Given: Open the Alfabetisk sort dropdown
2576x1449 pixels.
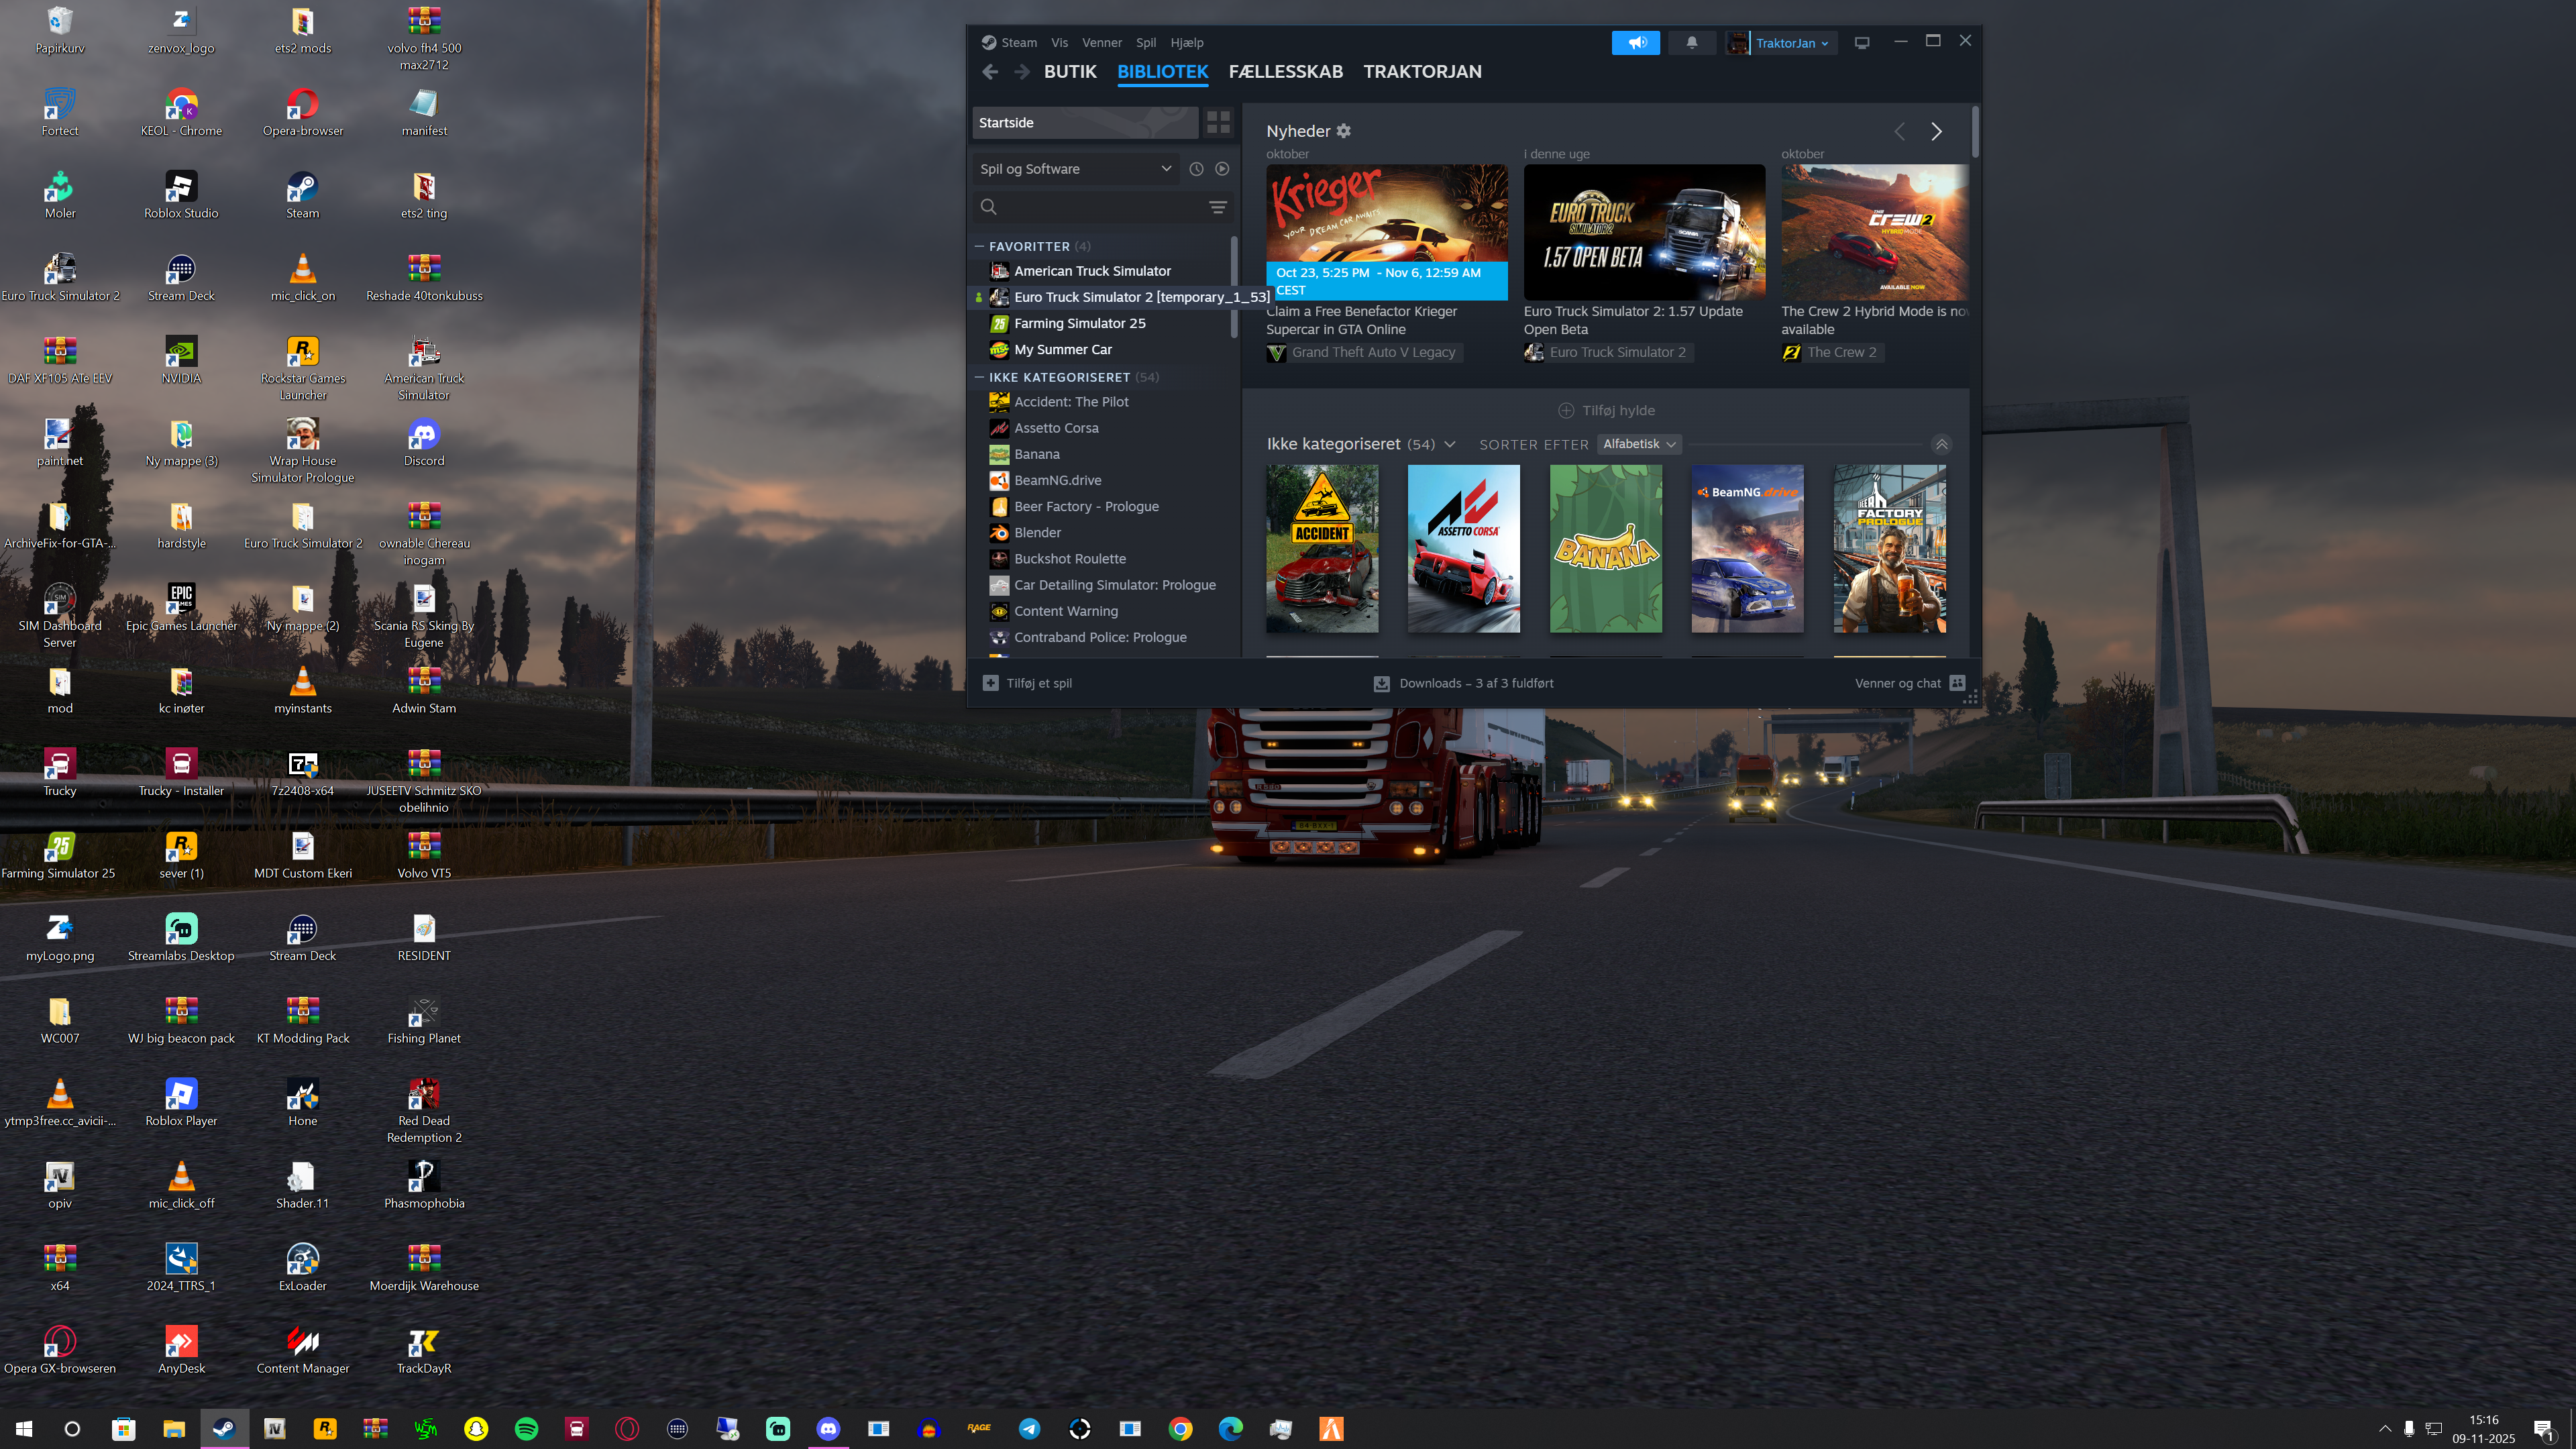Looking at the screenshot, I should (x=1638, y=444).
